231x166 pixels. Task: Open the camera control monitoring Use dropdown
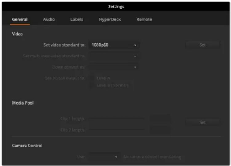[104, 157]
